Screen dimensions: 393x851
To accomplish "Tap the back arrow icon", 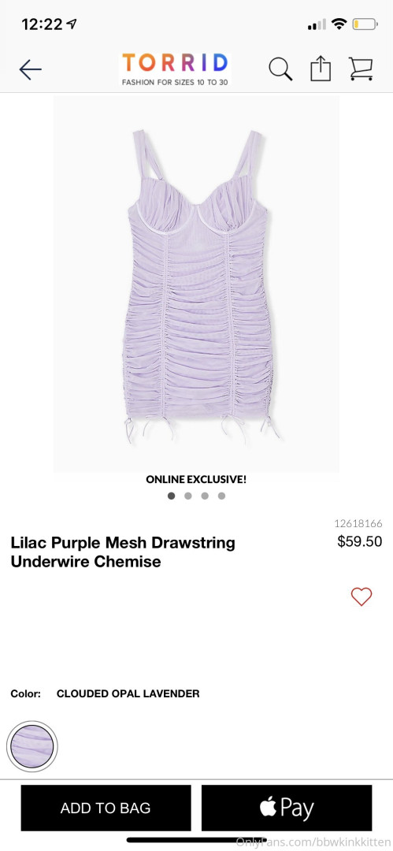I will pos(31,69).
